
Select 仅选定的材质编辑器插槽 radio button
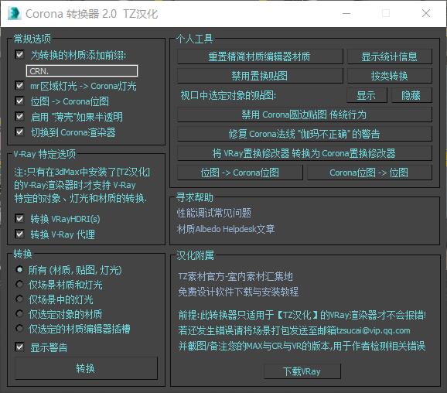[19, 329]
